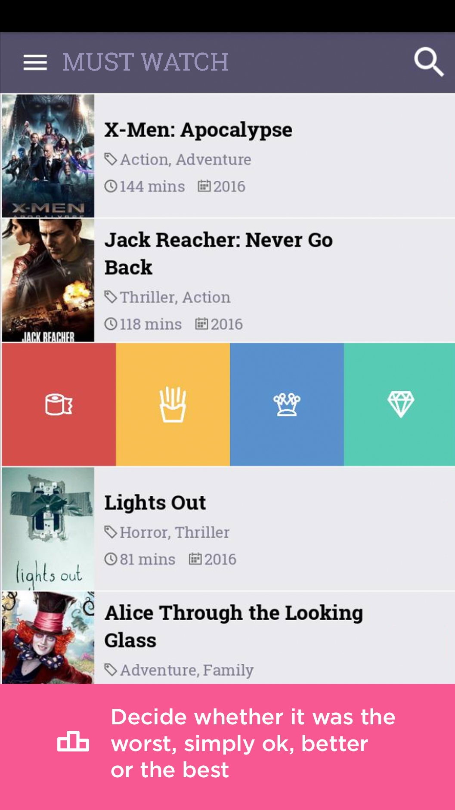Tap the Alice Mad Hatter poster thumbnail
The image size is (455, 810).
tap(48, 638)
